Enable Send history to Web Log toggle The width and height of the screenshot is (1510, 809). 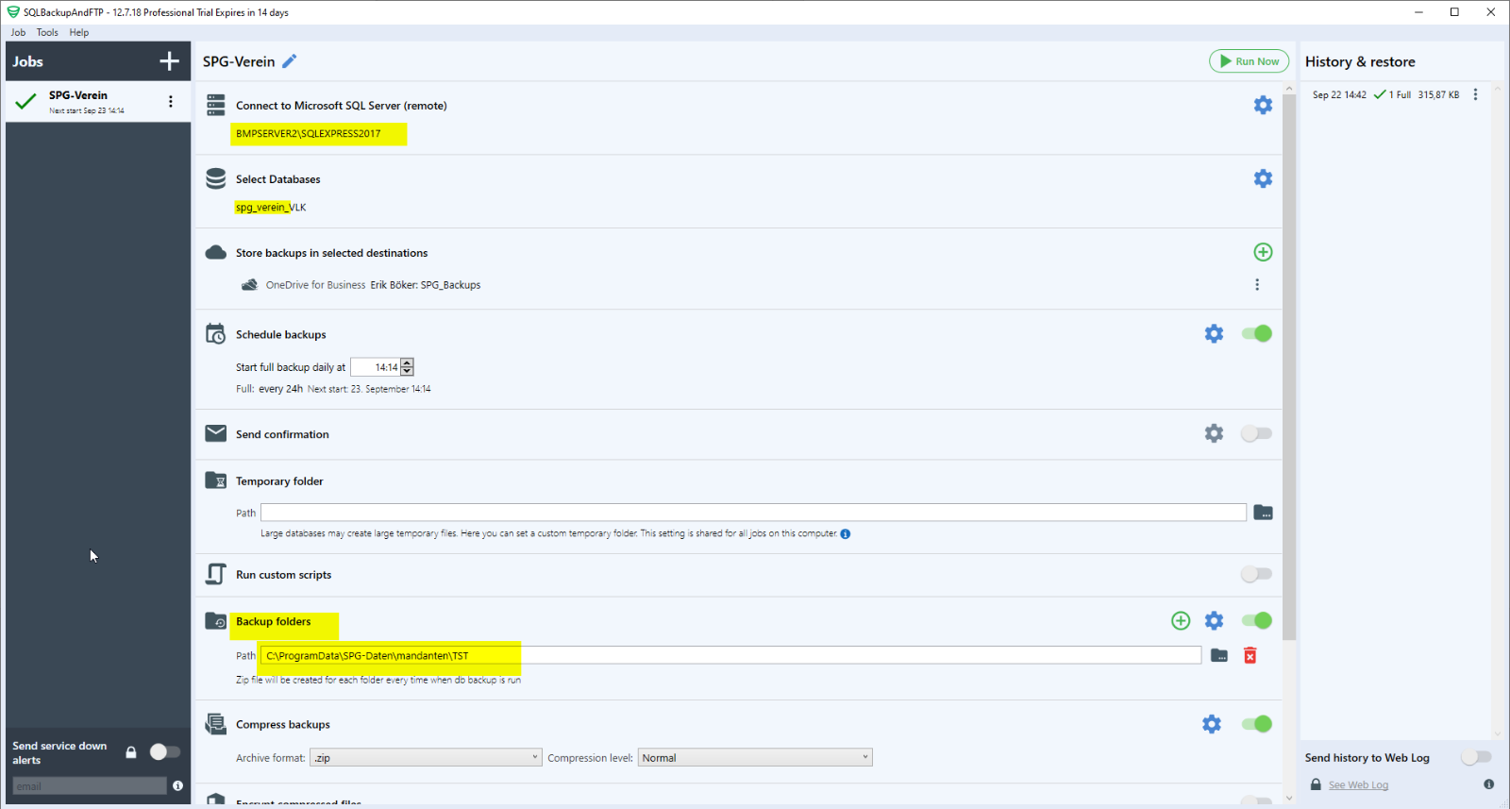point(1476,757)
